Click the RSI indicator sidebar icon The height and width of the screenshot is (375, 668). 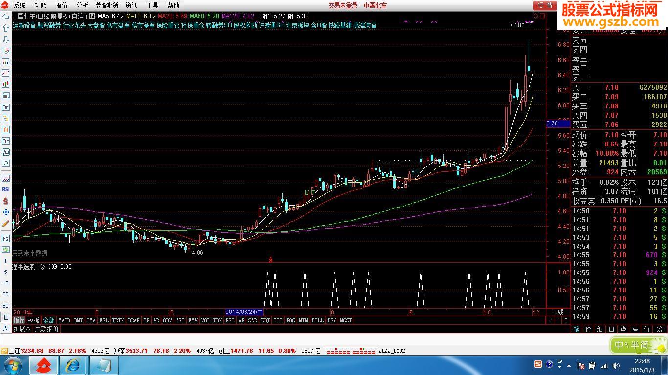6,189
